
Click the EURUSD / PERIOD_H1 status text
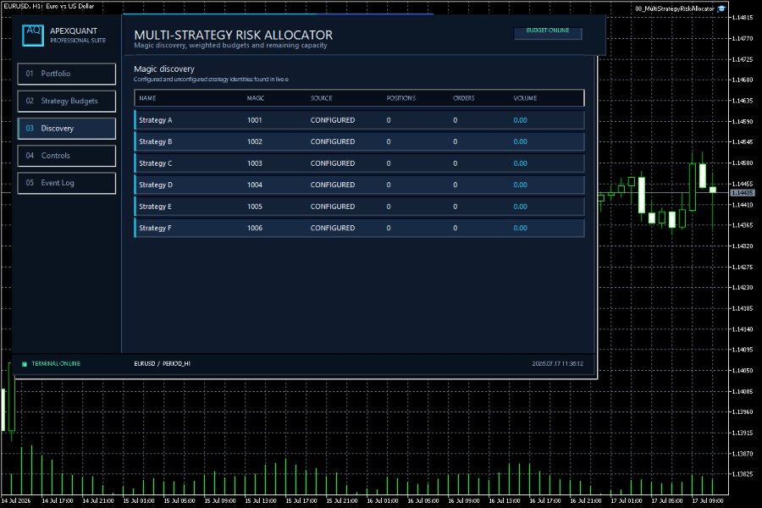tap(162, 363)
